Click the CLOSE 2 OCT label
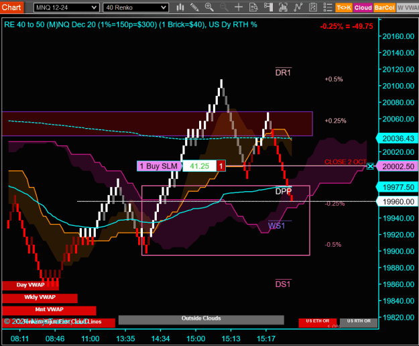Viewport: 419px width, 346px height. tap(345, 162)
